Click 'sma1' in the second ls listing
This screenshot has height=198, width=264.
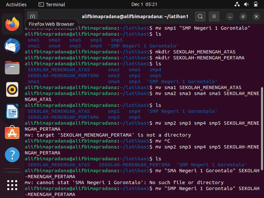34,82
